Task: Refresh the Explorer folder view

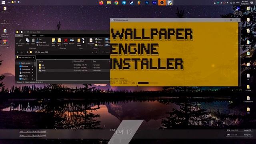Action: (x=96, y=52)
